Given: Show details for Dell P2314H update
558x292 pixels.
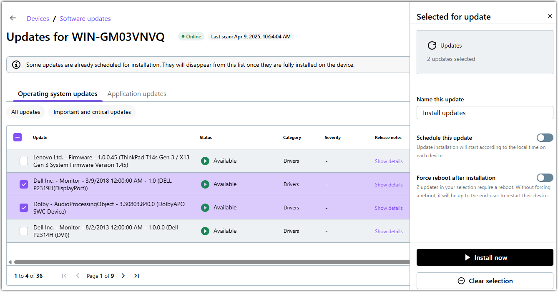Looking at the screenshot, I should point(388,232).
